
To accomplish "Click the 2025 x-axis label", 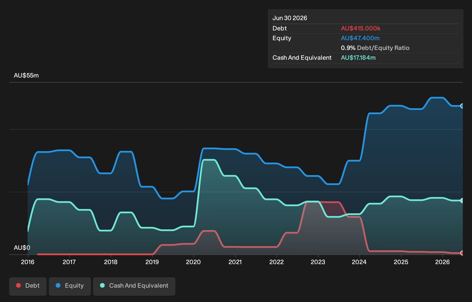I will [x=401, y=262].
